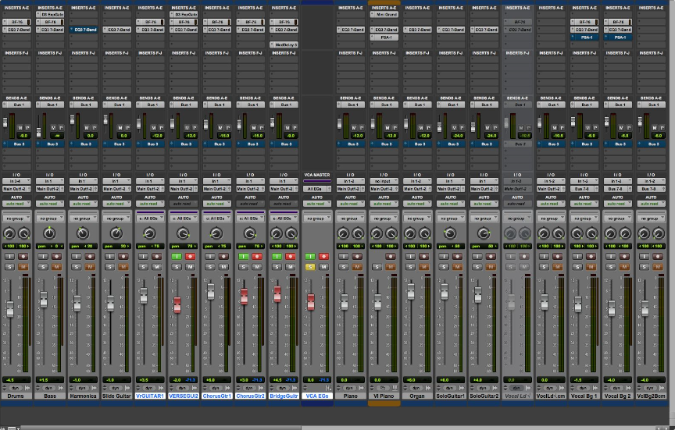Click the red VERSEGUI2 volume fader
This screenshot has width=675, height=430.
tap(177, 305)
